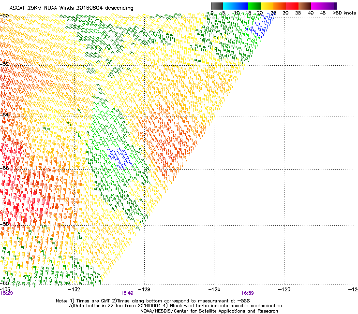This screenshot has width=358, height=314.
Task: Click the NOAA/NESDIS credit line
Action: [x=209, y=311]
